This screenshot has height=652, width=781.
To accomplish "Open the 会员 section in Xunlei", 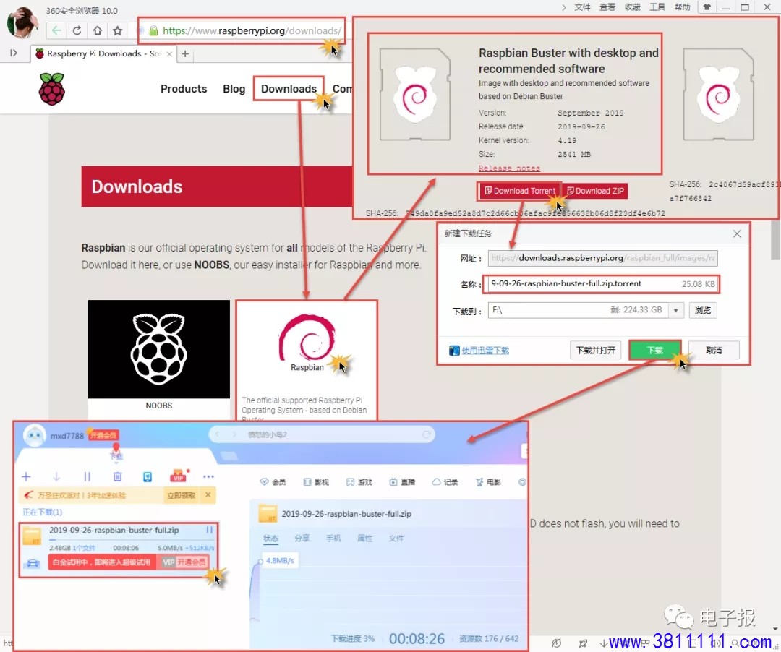I will 273,482.
